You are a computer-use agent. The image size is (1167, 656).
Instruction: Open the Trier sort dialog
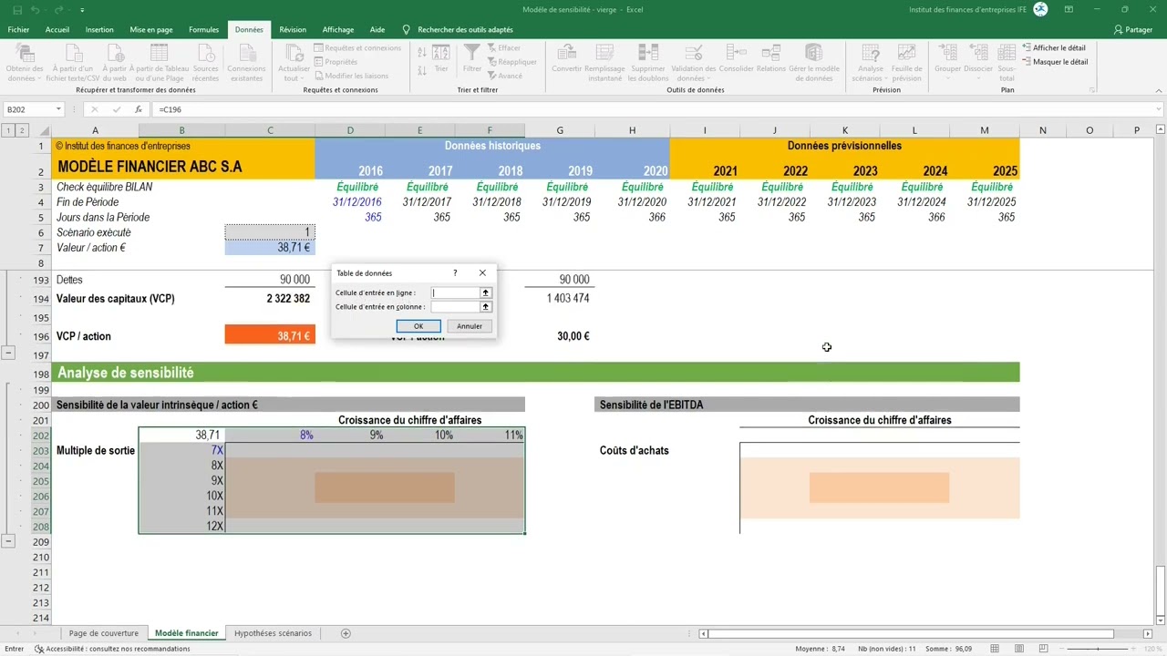tap(441, 59)
